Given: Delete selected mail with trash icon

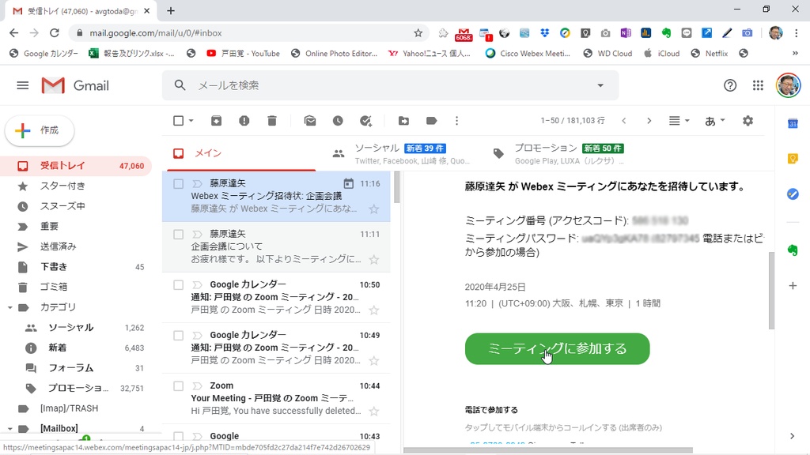Looking at the screenshot, I should [x=272, y=121].
